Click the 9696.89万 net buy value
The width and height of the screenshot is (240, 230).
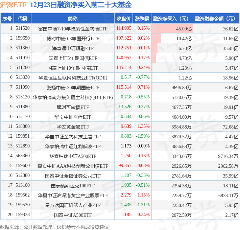pyautogui.click(x=182, y=88)
